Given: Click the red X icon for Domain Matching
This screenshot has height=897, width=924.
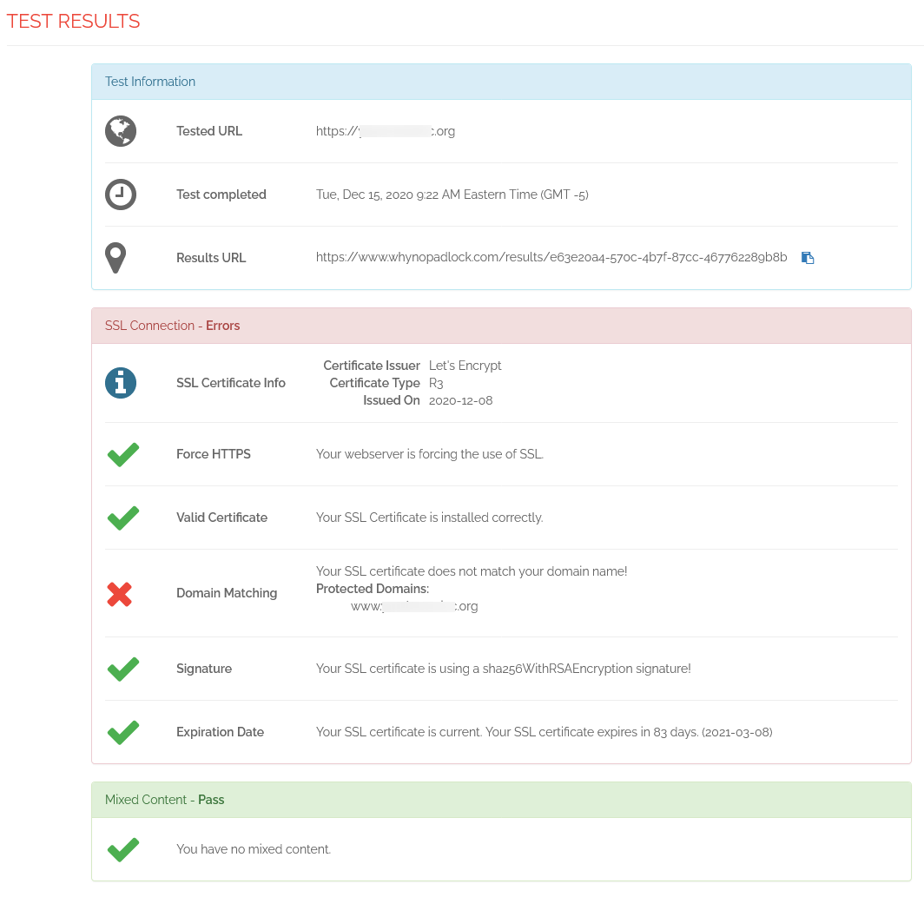Looking at the screenshot, I should click(120, 593).
